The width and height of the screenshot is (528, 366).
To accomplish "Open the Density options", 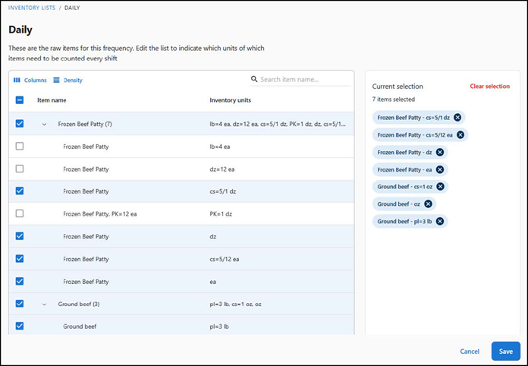I will click(x=68, y=80).
